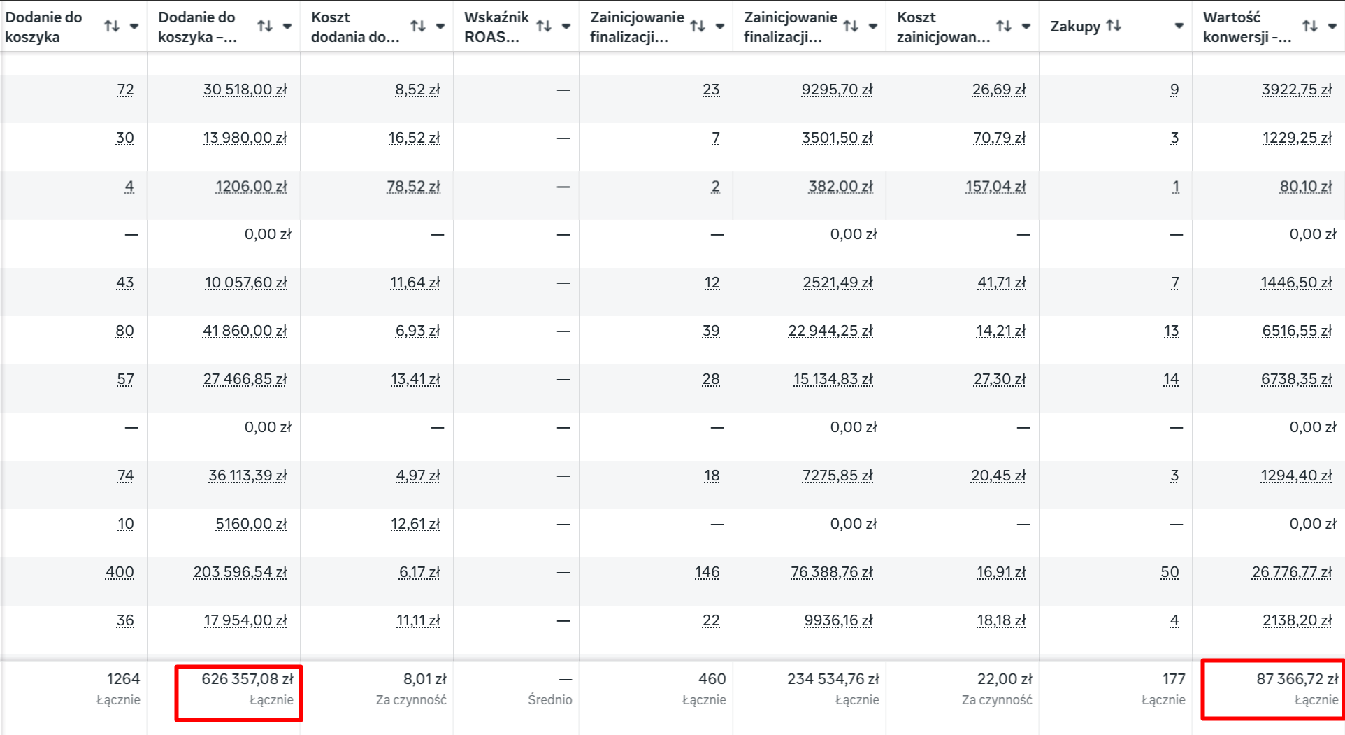Screen dimensions: 1345x735
Task: Open 26 776,77 zł conversion value link
Action: (x=1292, y=572)
